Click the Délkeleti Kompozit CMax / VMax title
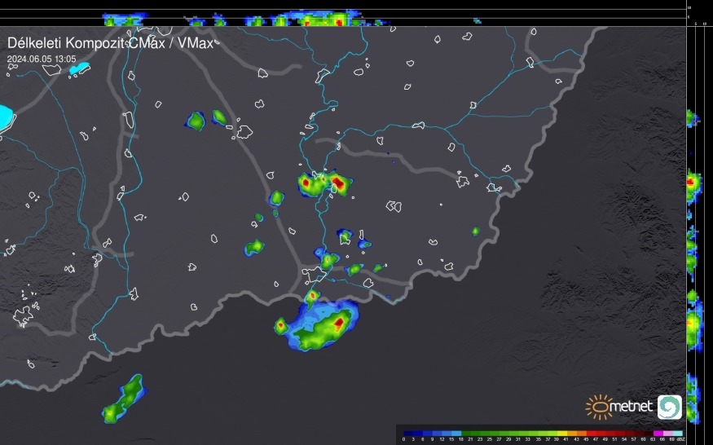Viewport: 713px width, 445px height. 111,43
